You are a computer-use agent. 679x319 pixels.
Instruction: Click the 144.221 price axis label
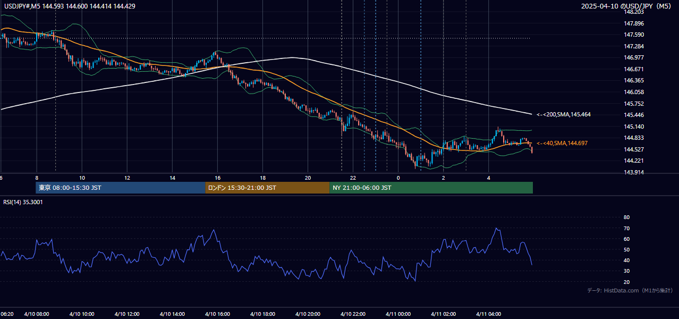[634, 161]
